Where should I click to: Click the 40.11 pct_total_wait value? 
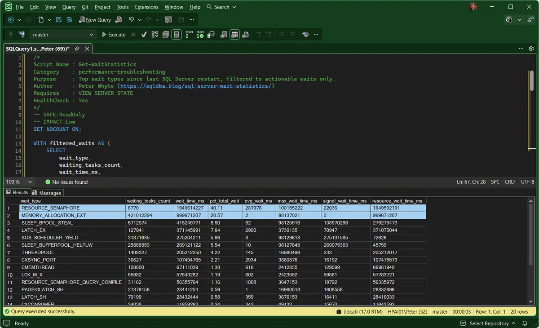[225, 208]
